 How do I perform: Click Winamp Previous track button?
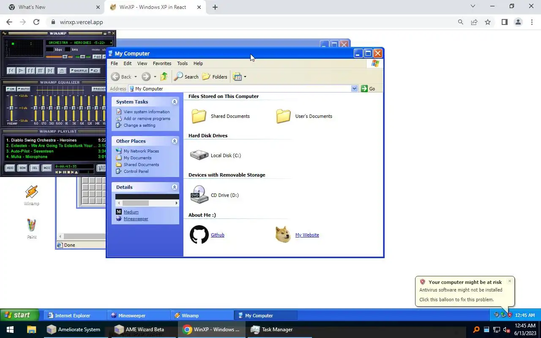coord(11,71)
